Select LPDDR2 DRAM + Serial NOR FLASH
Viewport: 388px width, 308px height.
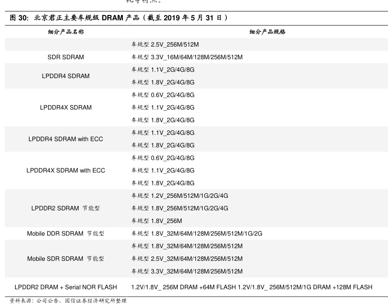point(66,287)
